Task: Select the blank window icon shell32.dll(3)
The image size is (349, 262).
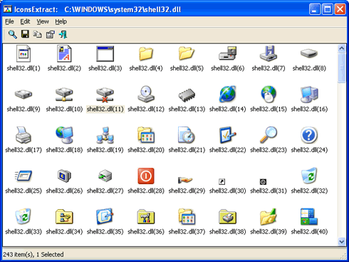Action: pos(105,54)
